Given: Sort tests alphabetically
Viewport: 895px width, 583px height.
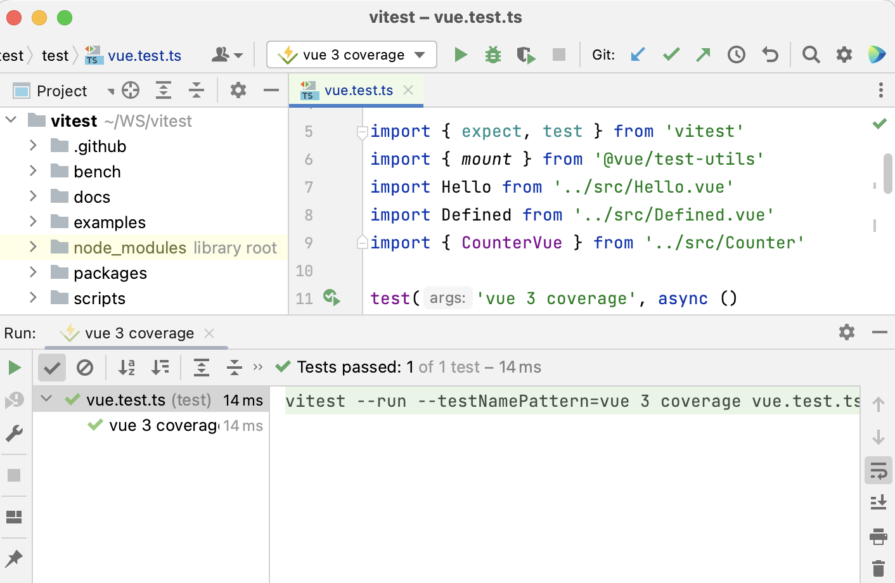Looking at the screenshot, I should (x=127, y=368).
